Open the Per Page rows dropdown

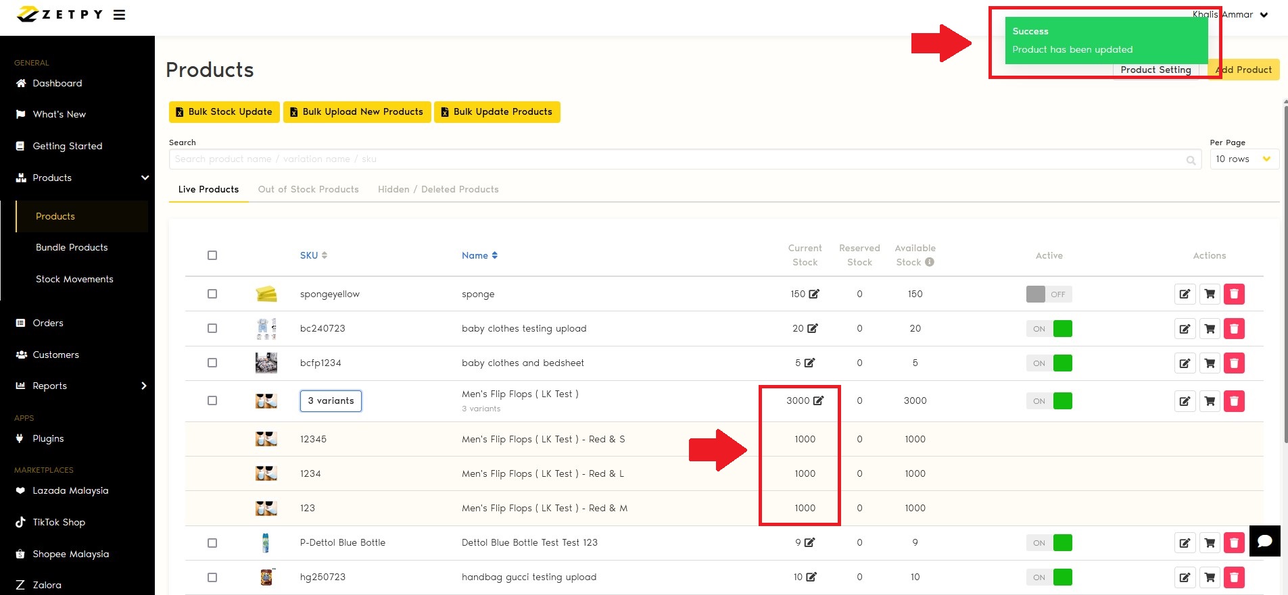tap(1243, 159)
